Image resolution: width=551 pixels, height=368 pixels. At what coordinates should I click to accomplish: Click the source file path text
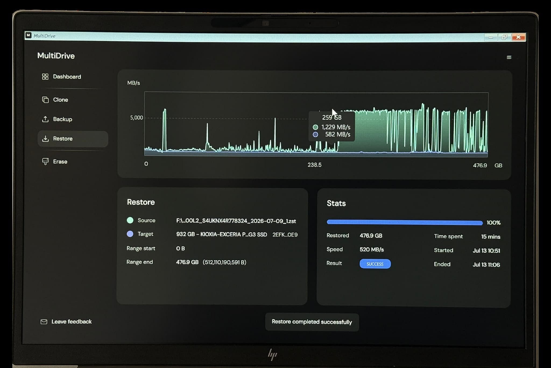(x=236, y=221)
